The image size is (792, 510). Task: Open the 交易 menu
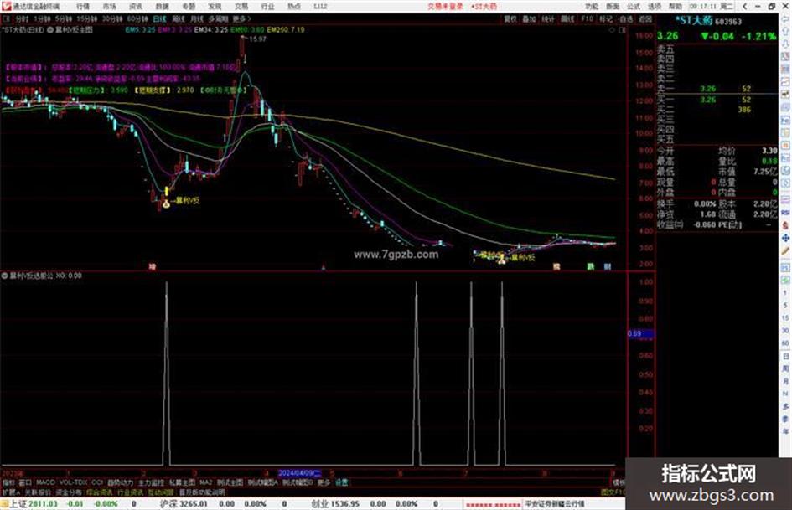pyautogui.click(x=241, y=7)
